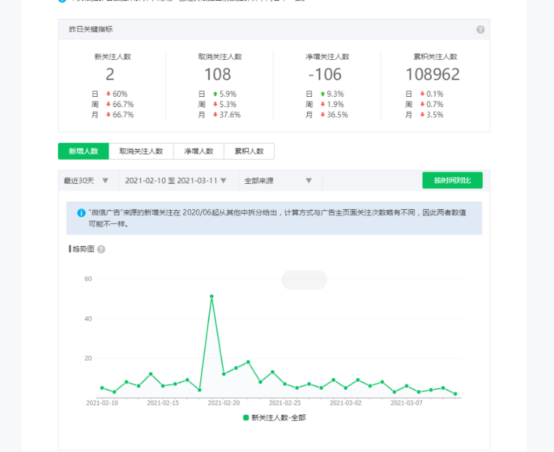Click the blue info icon in WeChat ads notice

(x=81, y=213)
